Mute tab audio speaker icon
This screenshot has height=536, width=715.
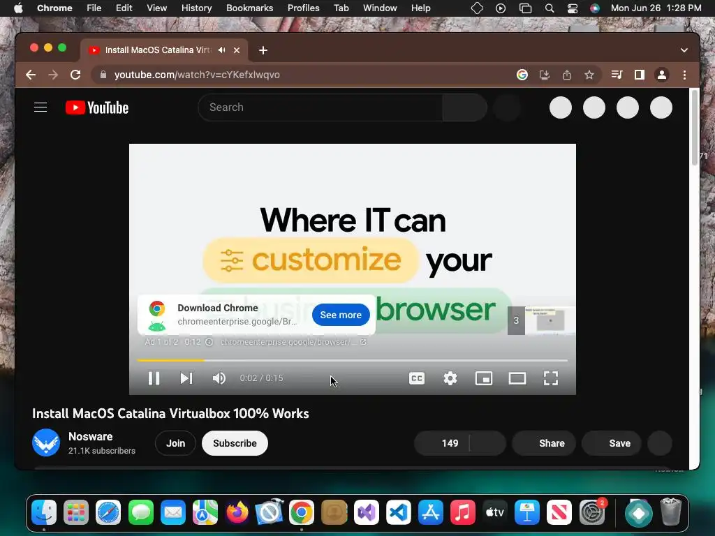click(x=221, y=50)
